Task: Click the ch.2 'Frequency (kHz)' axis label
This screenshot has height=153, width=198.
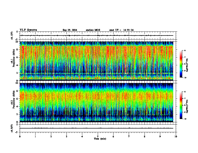Action: pos(14,99)
